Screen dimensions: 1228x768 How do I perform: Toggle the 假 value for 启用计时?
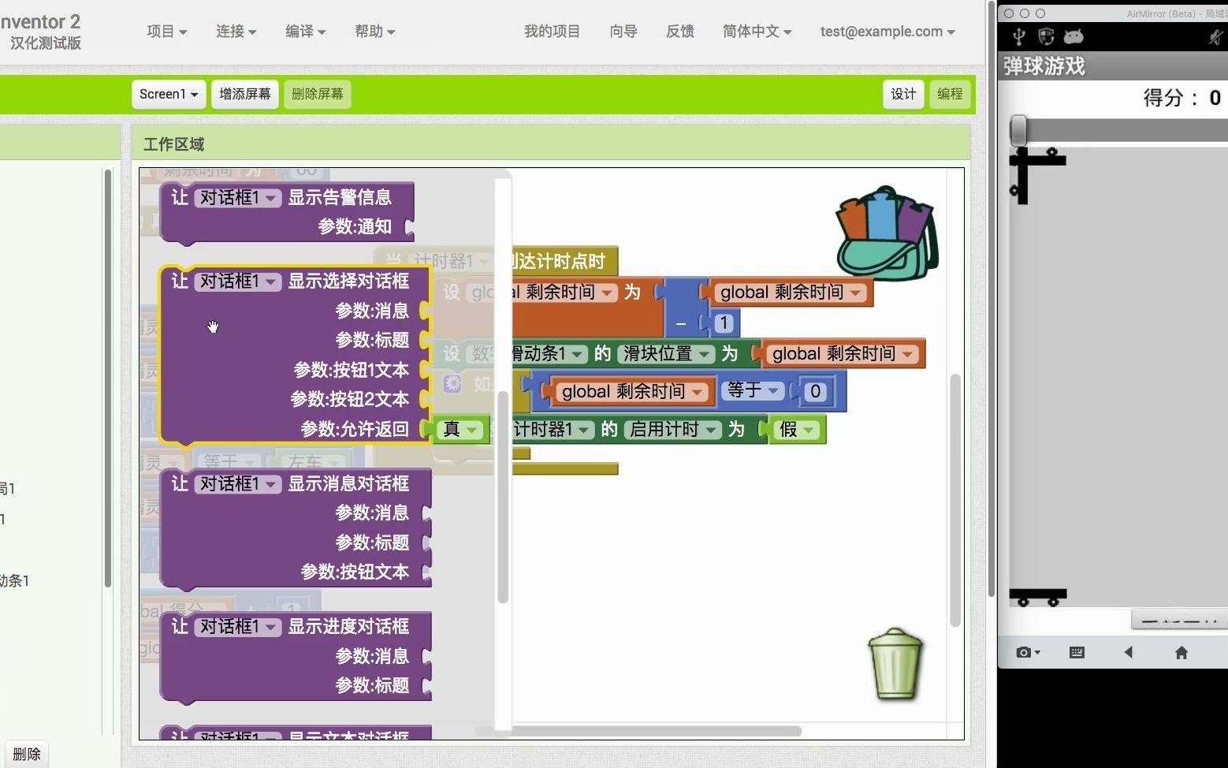[x=798, y=430]
